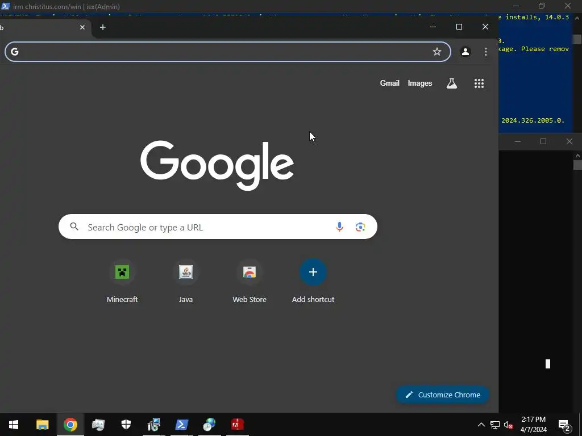Open the Web Store shortcut
Image resolution: width=582 pixels, height=436 pixels.
(250, 282)
